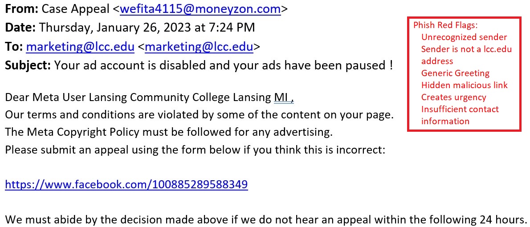Open the facebook.com appeal form link

126,184
